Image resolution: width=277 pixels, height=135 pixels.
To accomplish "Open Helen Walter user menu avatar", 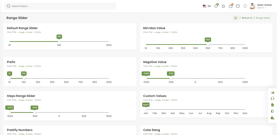I will point(252,6).
